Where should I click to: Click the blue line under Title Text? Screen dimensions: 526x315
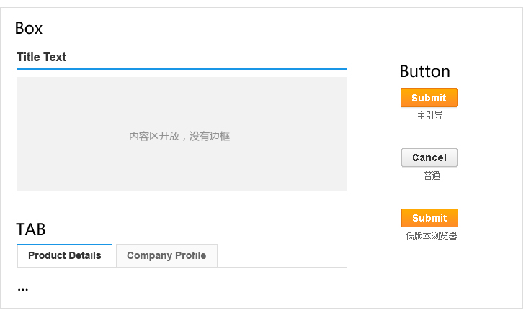click(x=180, y=69)
